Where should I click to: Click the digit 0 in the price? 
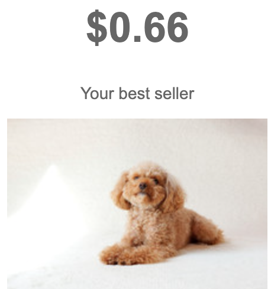tap(119, 27)
